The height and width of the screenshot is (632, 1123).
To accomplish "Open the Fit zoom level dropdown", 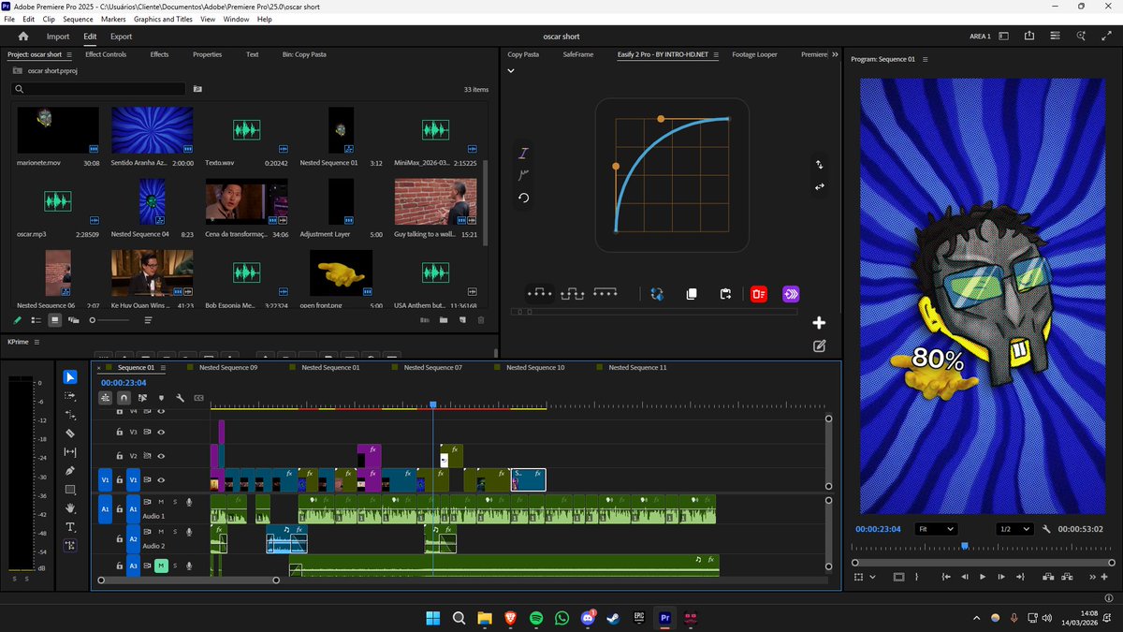I will coord(936,529).
